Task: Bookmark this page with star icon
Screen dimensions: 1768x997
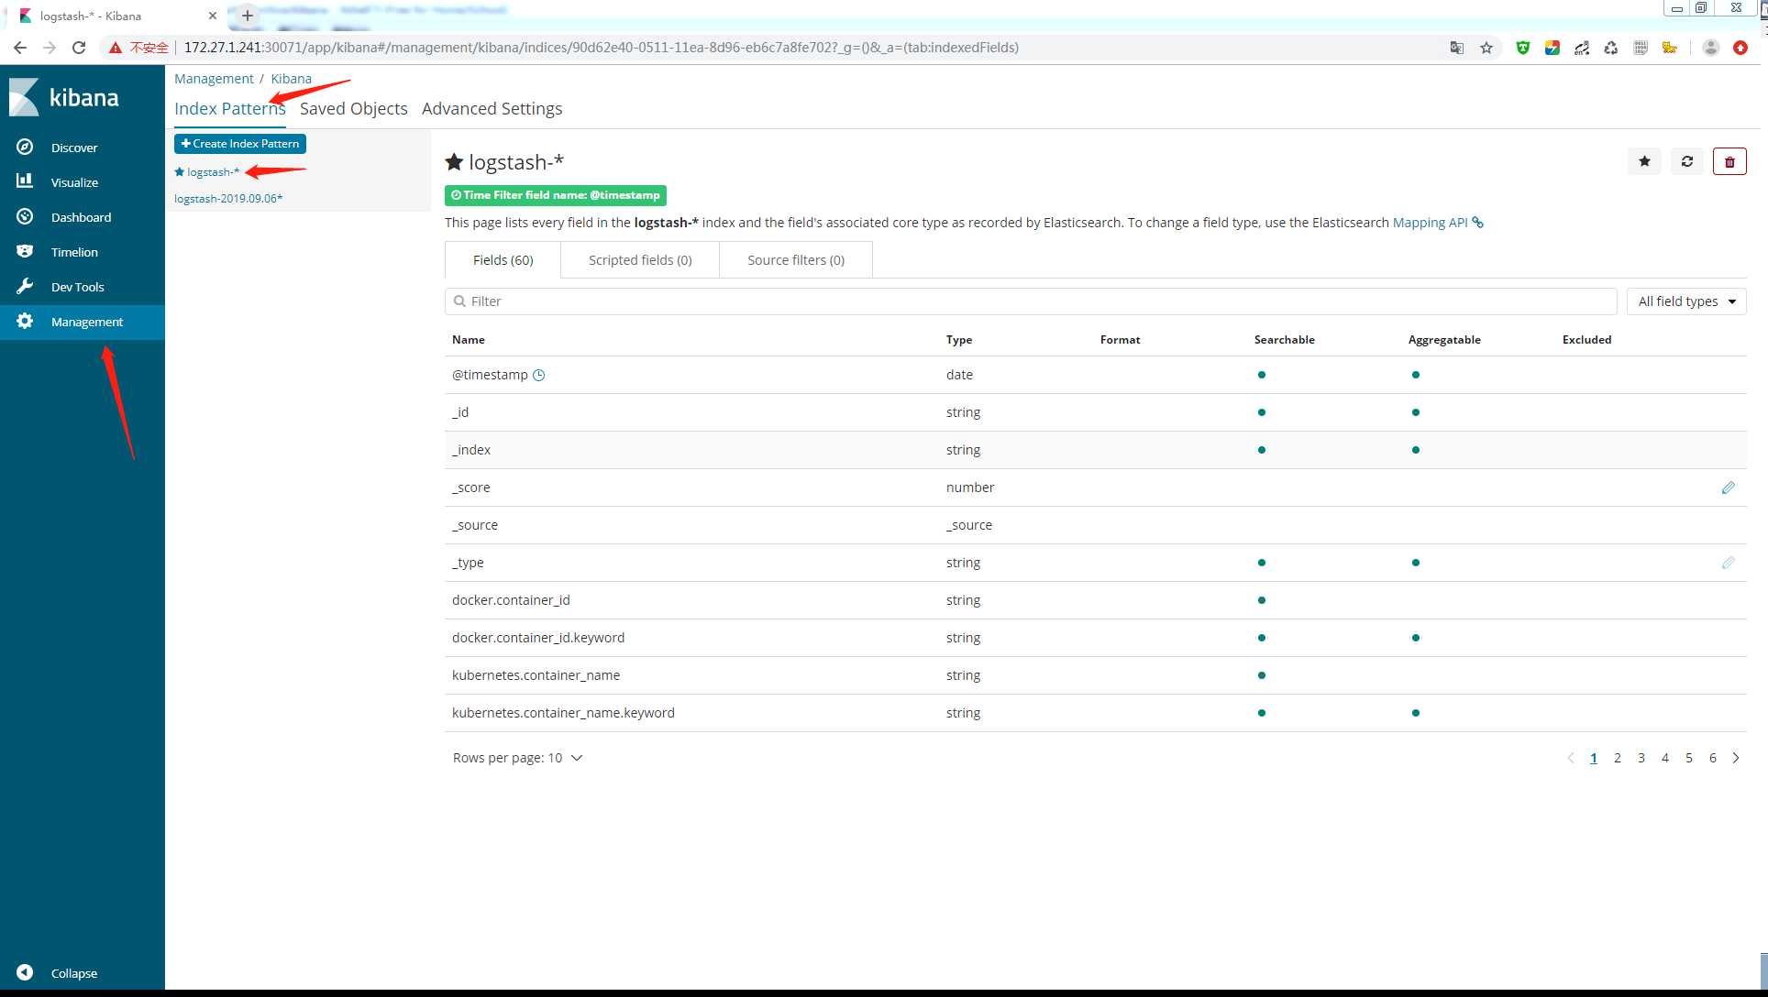Action: point(1486,48)
